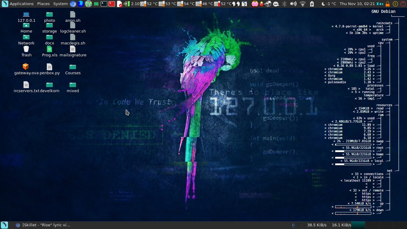Viewport: 407px width, 229px height.
Task: Click the workspace switcher in bottom panel
Action: coord(379,225)
